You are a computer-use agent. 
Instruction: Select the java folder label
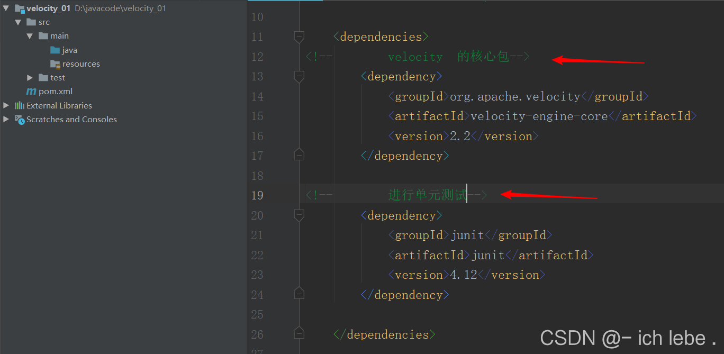pyautogui.click(x=70, y=50)
